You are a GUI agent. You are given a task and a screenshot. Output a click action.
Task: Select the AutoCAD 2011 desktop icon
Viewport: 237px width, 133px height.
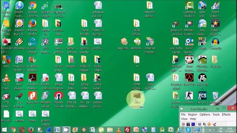(7, 45)
